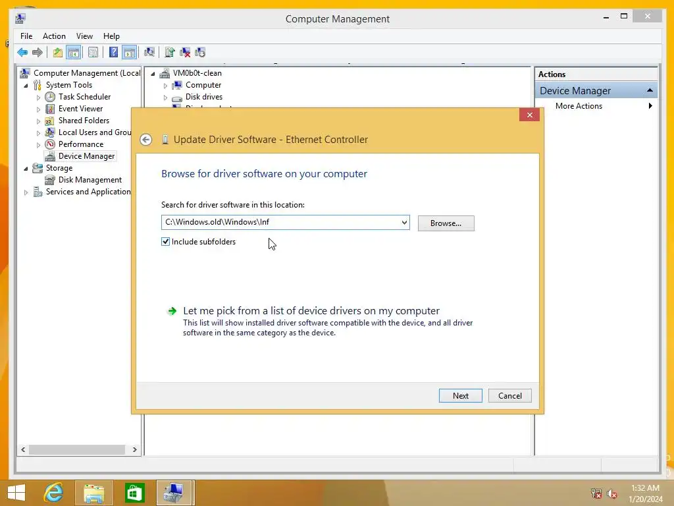Toggle Show/Hide Console Tree toolbar icon
The width and height of the screenshot is (674, 506).
tap(74, 53)
